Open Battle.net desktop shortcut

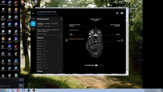(x=10, y=25)
